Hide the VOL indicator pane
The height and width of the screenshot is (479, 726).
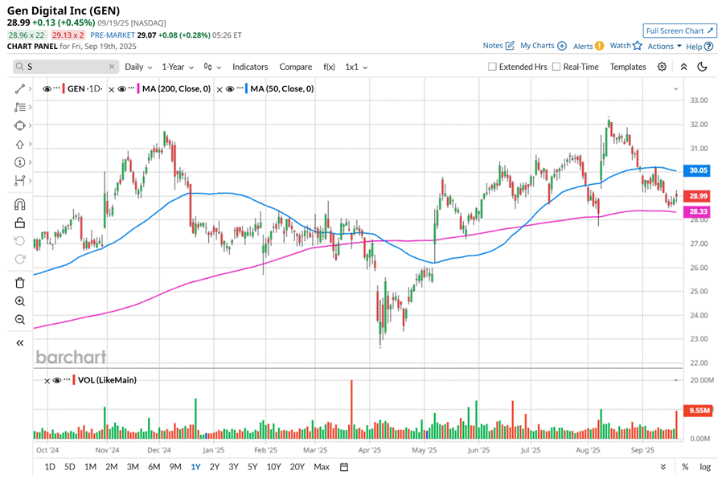tap(57, 380)
